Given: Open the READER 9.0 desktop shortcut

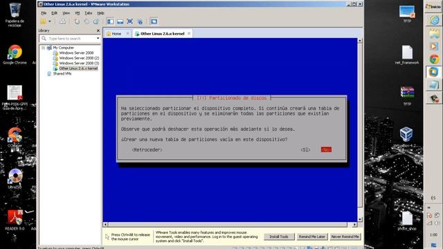Looking at the screenshot, I should point(15,220).
